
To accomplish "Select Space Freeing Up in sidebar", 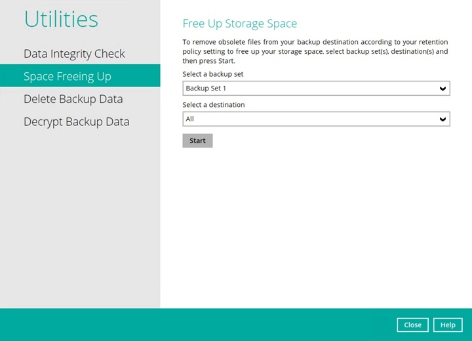I will click(x=68, y=76).
